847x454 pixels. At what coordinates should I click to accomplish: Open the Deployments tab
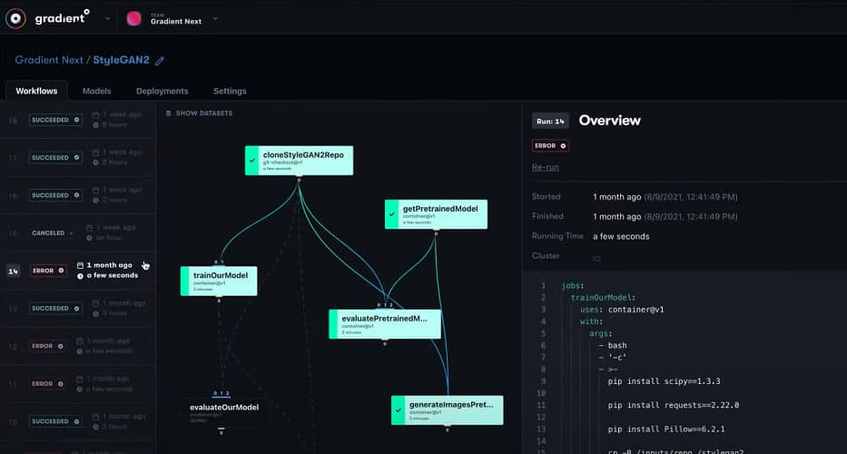pyautogui.click(x=163, y=91)
